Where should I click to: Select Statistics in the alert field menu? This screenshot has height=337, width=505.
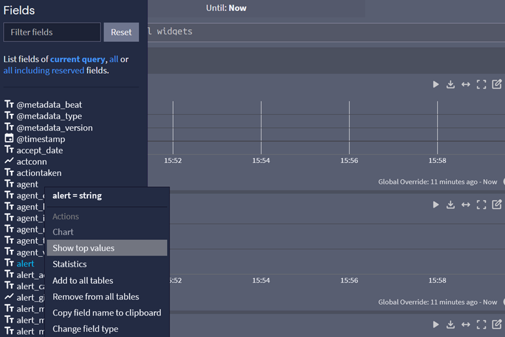click(69, 264)
